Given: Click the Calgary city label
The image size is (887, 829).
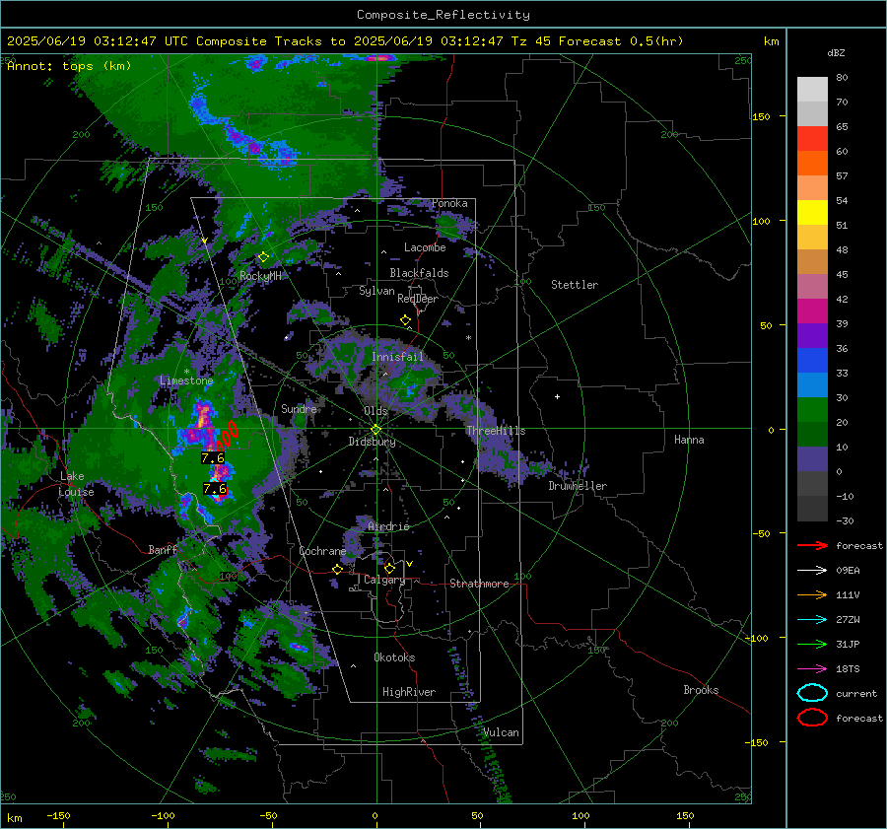Looking at the screenshot, I should 384,580.
